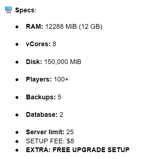Click the Database value 2
Screen dimensions: 150x159
point(62,115)
